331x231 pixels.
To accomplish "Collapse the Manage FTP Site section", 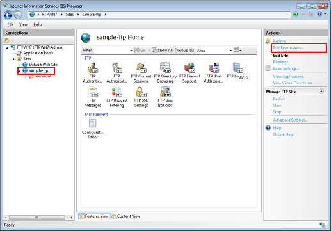I will pyautogui.click(x=321, y=92).
